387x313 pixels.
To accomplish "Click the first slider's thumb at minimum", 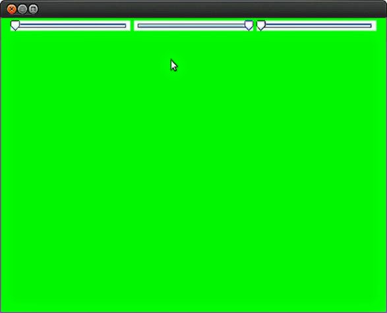I will pyautogui.click(x=15, y=26).
